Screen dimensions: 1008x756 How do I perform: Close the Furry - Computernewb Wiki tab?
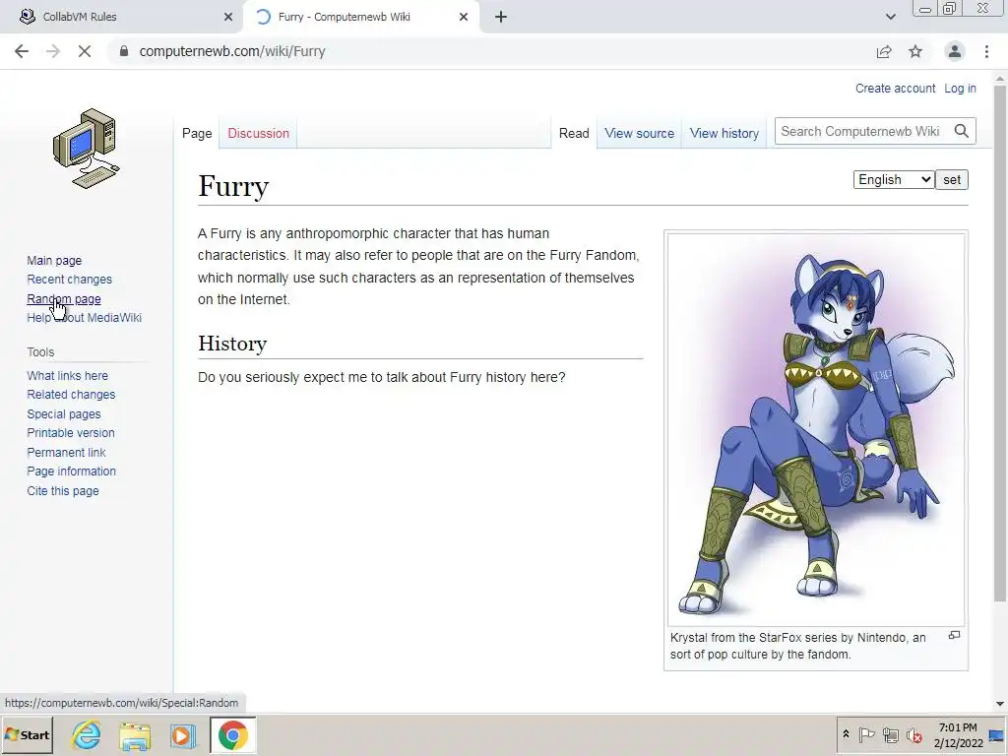464,17
